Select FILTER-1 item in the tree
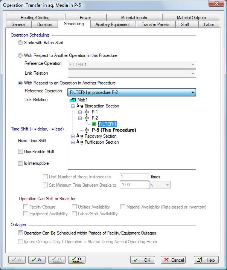The width and height of the screenshot is (227, 270). (x=108, y=124)
